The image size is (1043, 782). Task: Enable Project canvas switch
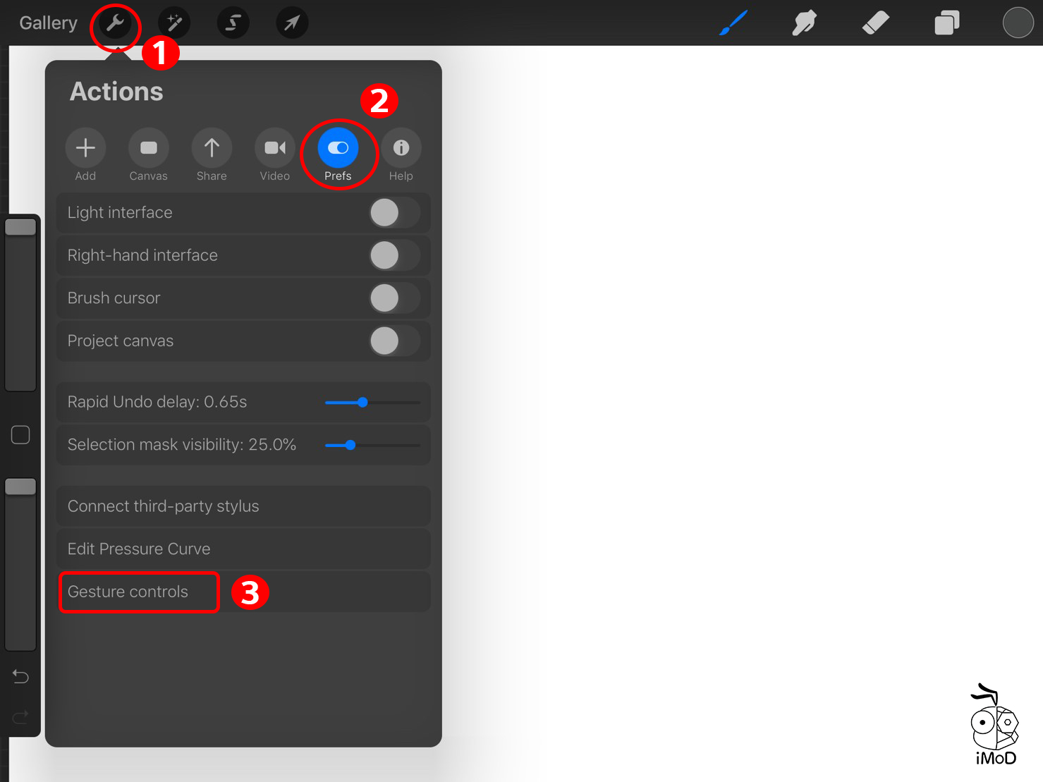[394, 341]
